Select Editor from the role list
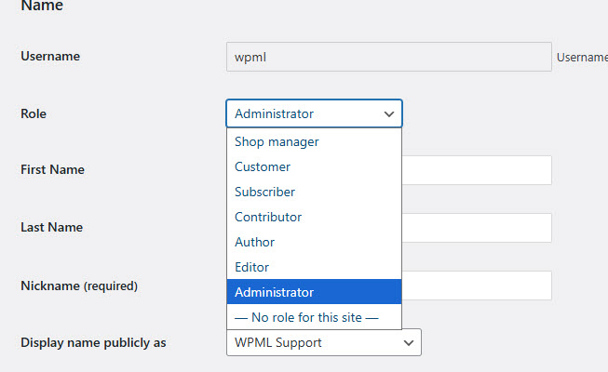The height and width of the screenshot is (372, 608). pyautogui.click(x=314, y=268)
